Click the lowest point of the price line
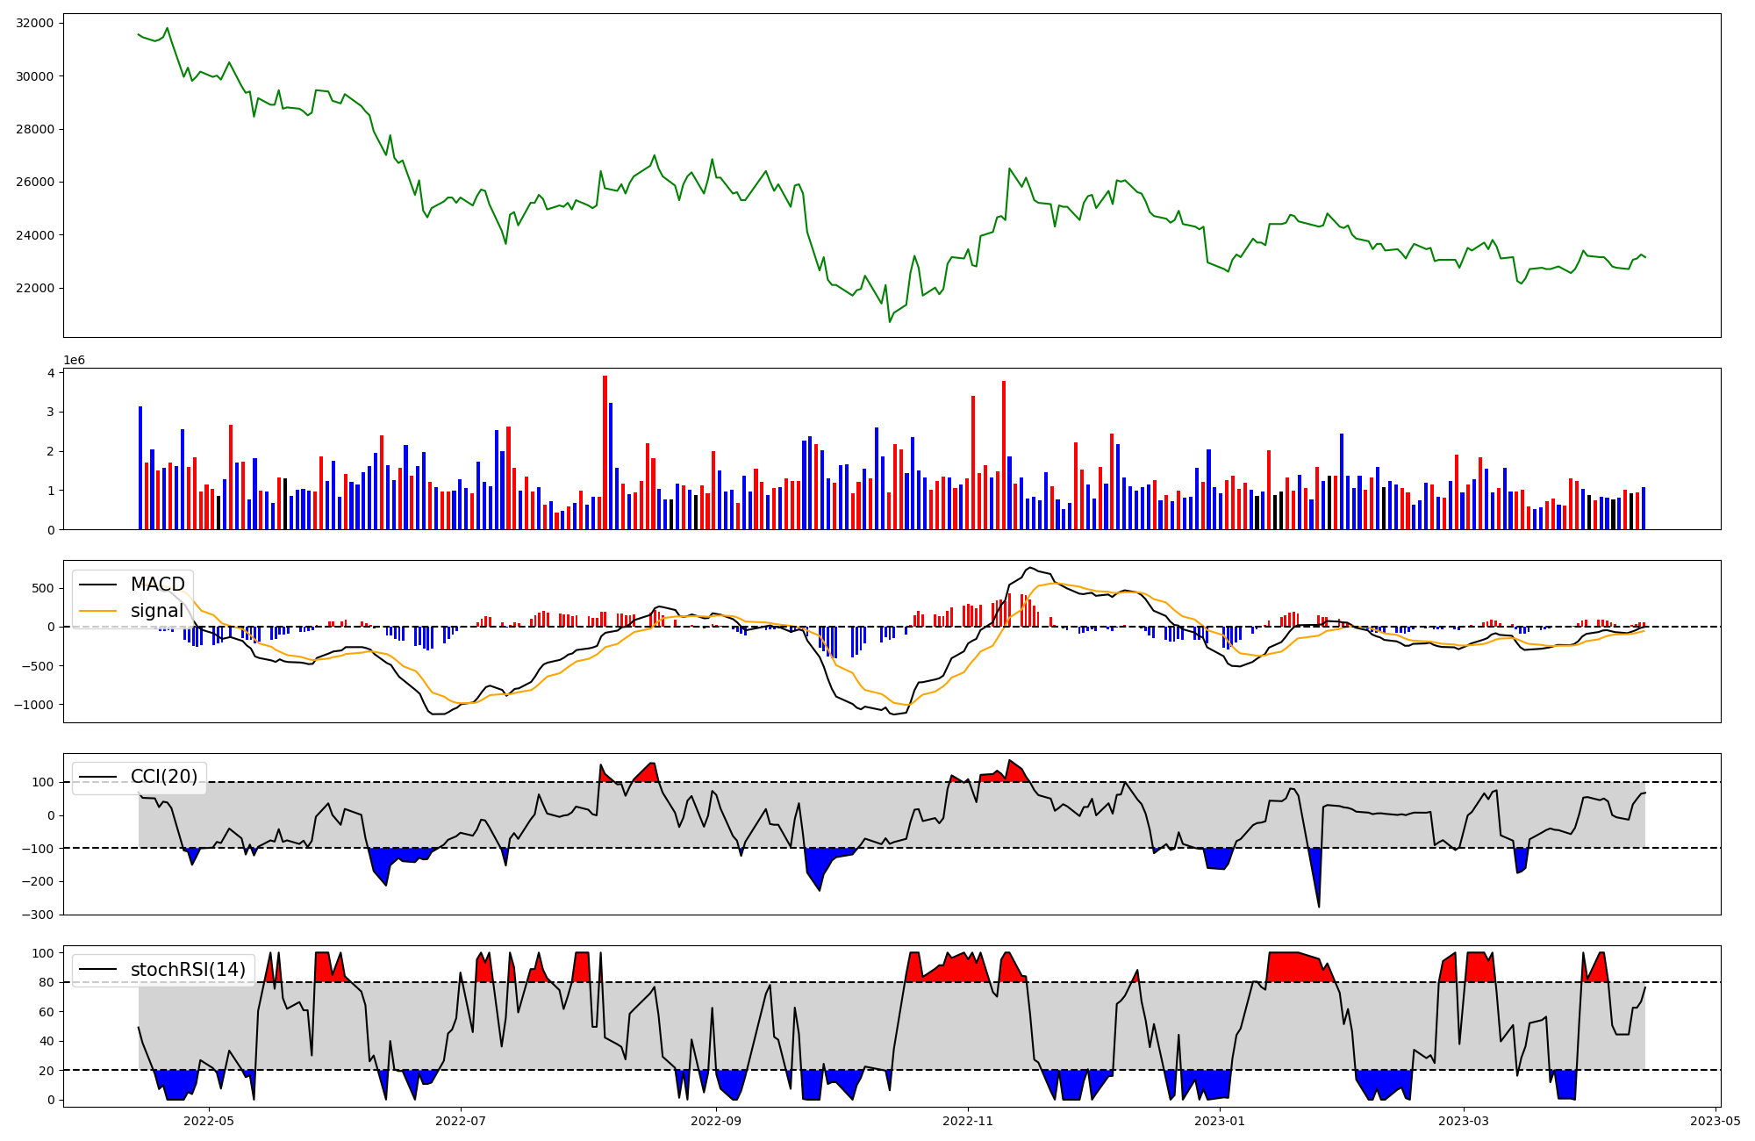1755x1141 pixels. click(x=889, y=322)
